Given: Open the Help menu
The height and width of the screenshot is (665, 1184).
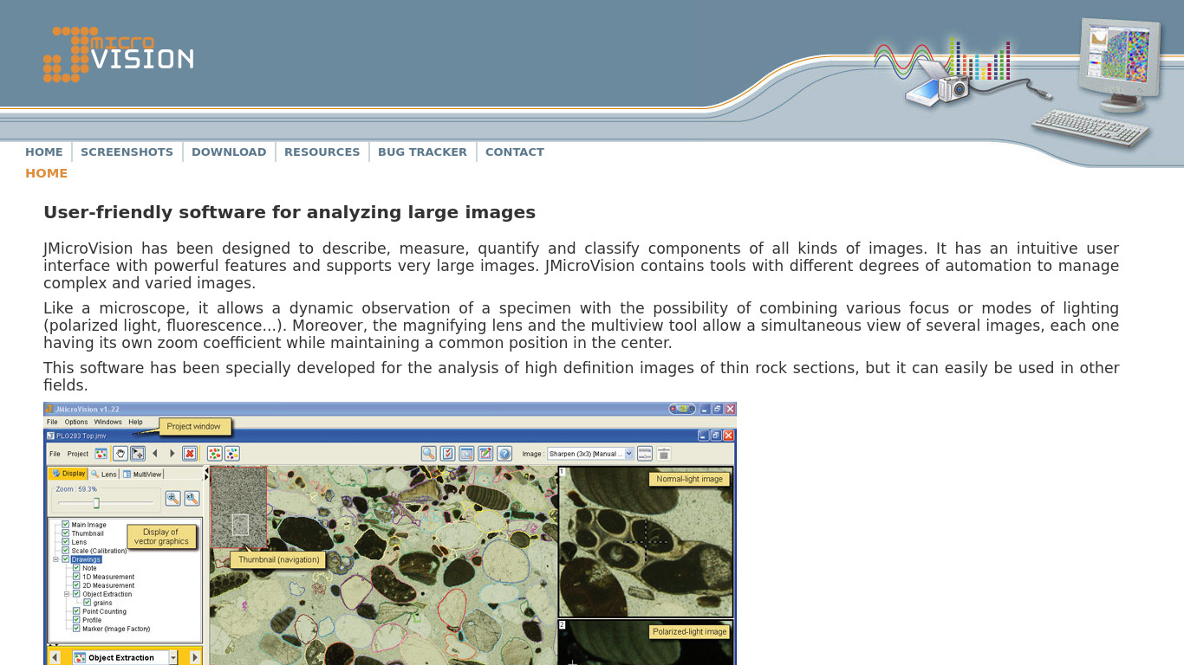Looking at the screenshot, I should tap(135, 422).
